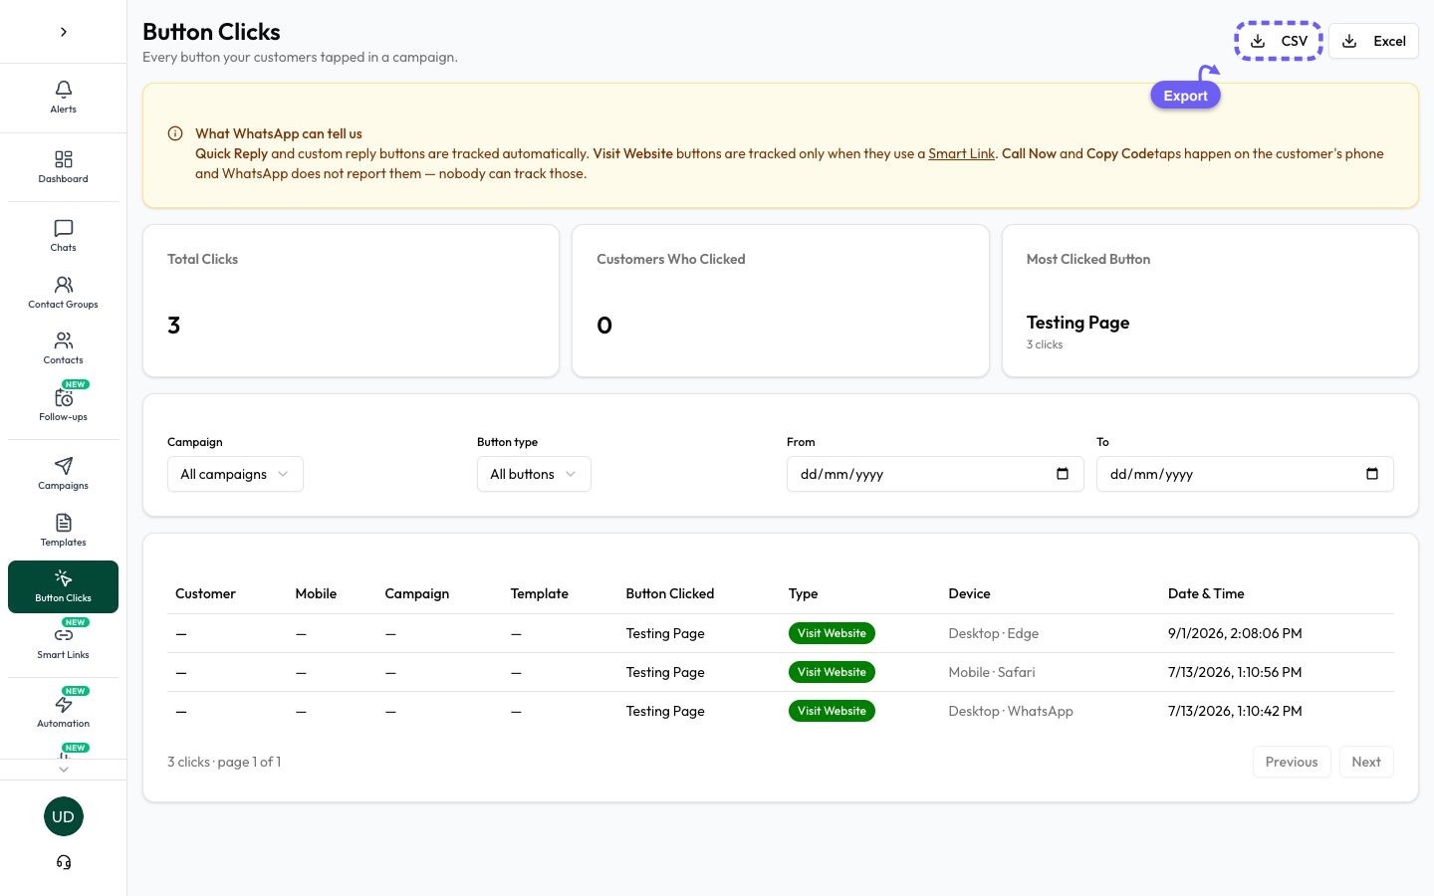The image size is (1434, 896).
Task: Open the calendar picker in the To field
Action: (1372, 474)
